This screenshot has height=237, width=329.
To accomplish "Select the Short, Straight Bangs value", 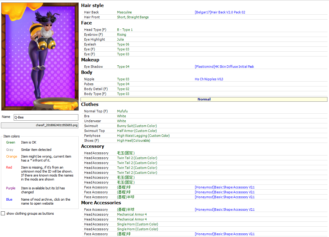I will (133, 17).
